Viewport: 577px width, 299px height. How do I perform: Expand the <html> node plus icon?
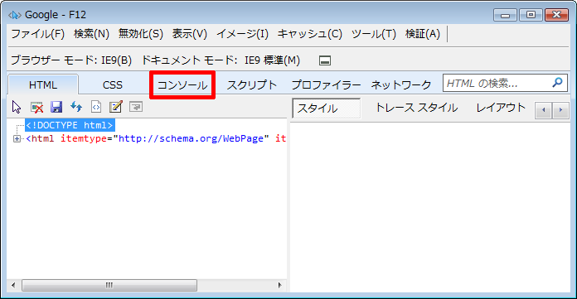(17, 138)
